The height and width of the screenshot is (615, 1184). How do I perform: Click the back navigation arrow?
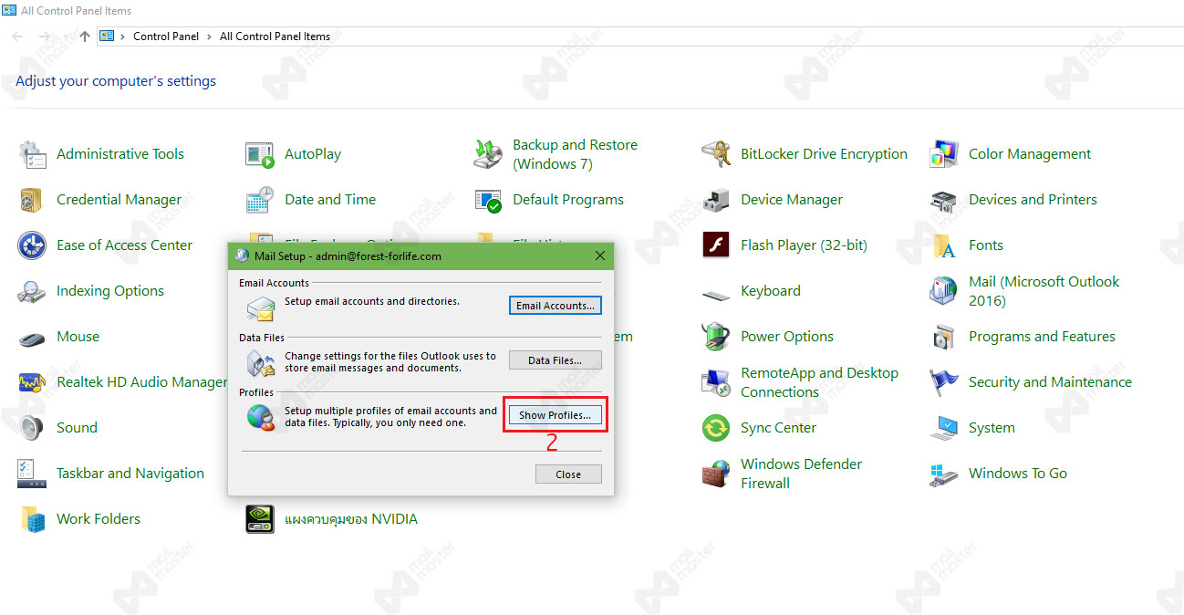[x=18, y=36]
